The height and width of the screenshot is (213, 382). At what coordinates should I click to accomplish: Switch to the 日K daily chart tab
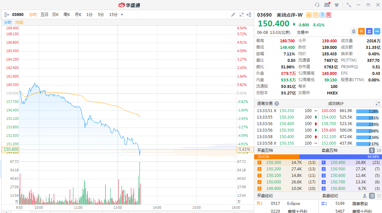tap(55, 15)
